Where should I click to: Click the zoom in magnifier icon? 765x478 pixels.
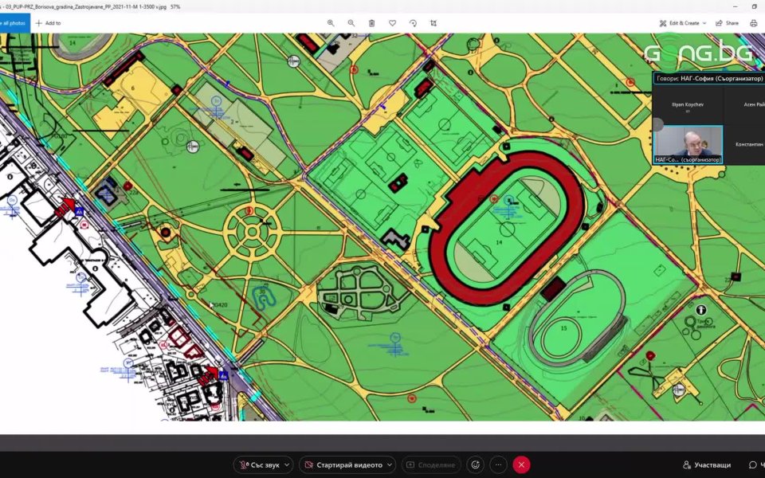tap(331, 23)
